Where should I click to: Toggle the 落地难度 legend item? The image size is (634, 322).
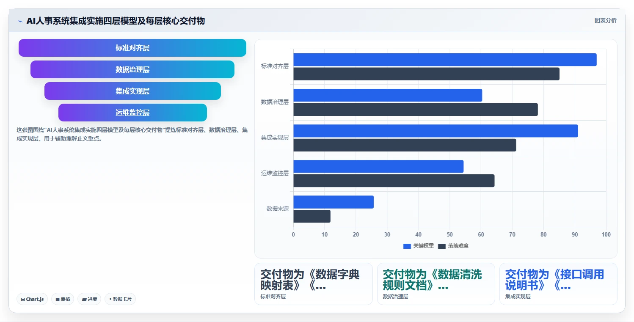click(x=453, y=246)
